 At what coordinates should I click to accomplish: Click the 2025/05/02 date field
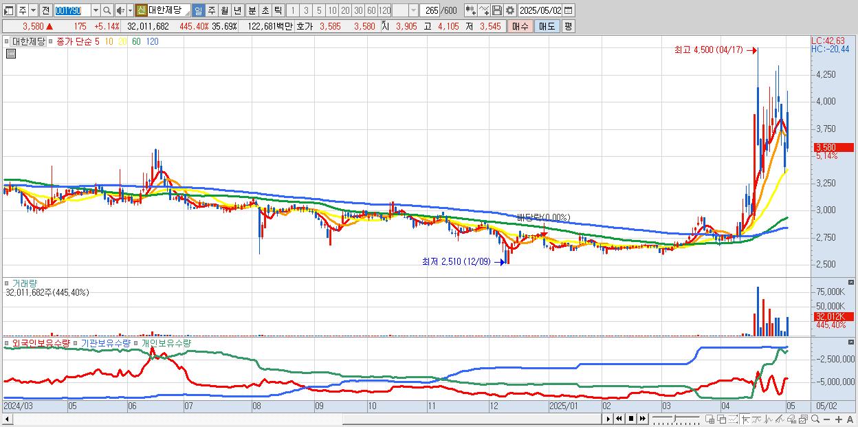[540, 10]
